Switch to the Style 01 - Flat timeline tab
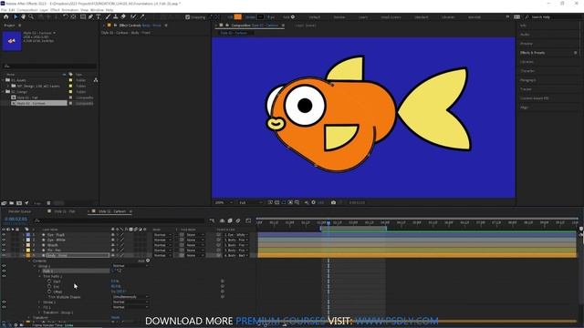 65,211
